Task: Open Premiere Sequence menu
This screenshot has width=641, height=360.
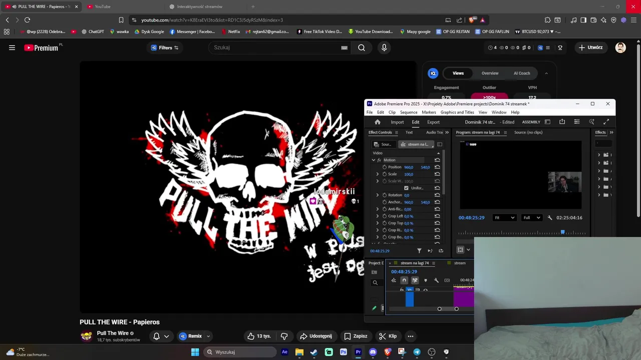Action: pyautogui.click(x=409, y=112)
